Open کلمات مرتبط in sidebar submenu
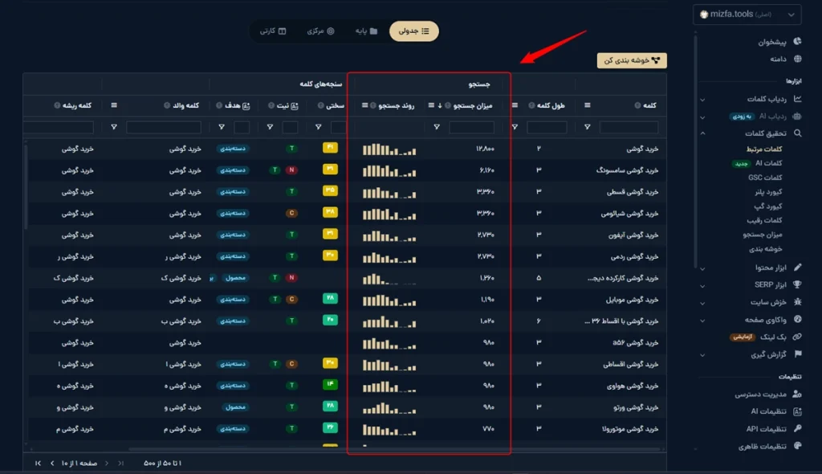Image resolution: width=822 pixels, height=474 pixels. (764, 149)
